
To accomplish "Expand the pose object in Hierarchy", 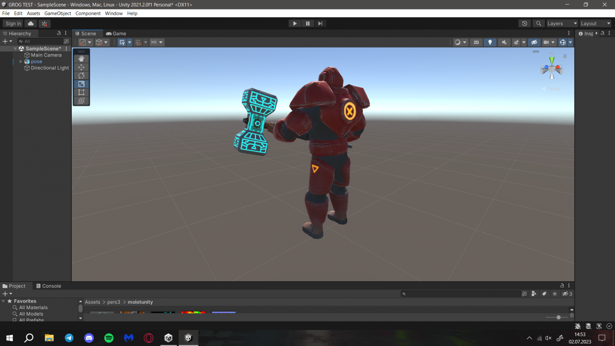I will [x=21, y=61].
